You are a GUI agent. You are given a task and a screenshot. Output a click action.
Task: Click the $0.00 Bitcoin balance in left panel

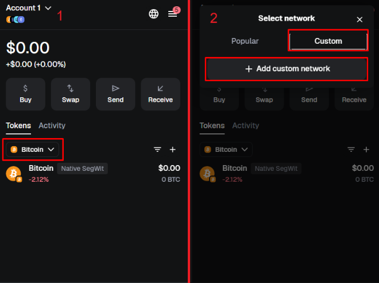tap(169, 168)
